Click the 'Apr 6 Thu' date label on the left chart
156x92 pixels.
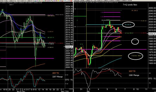(x=21, y=91)
